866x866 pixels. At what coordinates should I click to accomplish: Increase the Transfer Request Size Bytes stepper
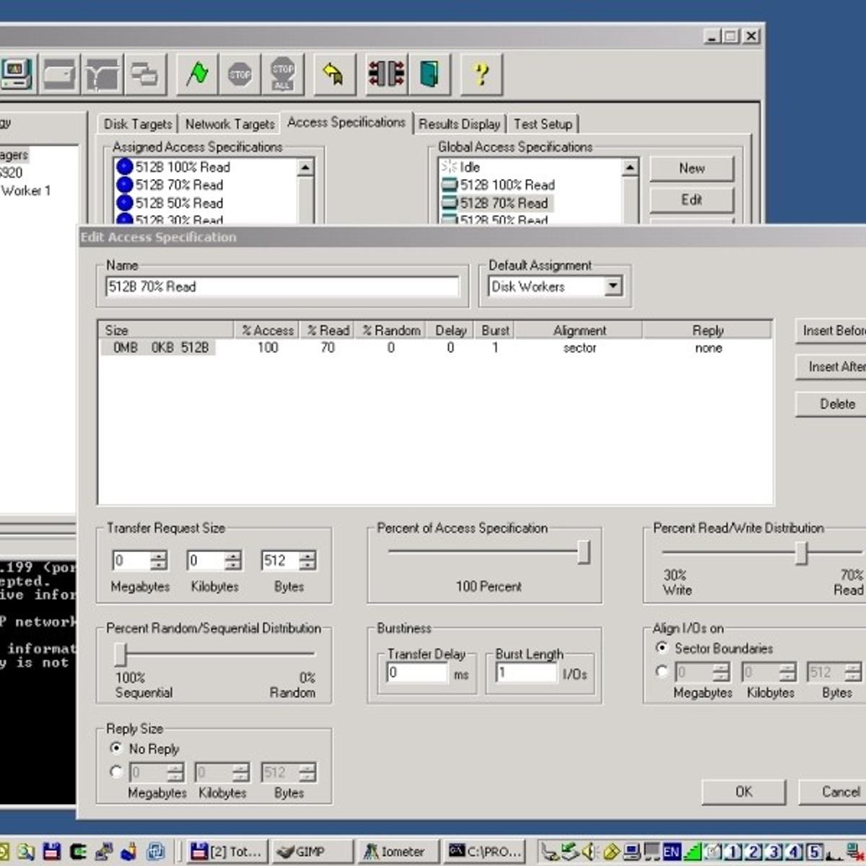(308, 556)
